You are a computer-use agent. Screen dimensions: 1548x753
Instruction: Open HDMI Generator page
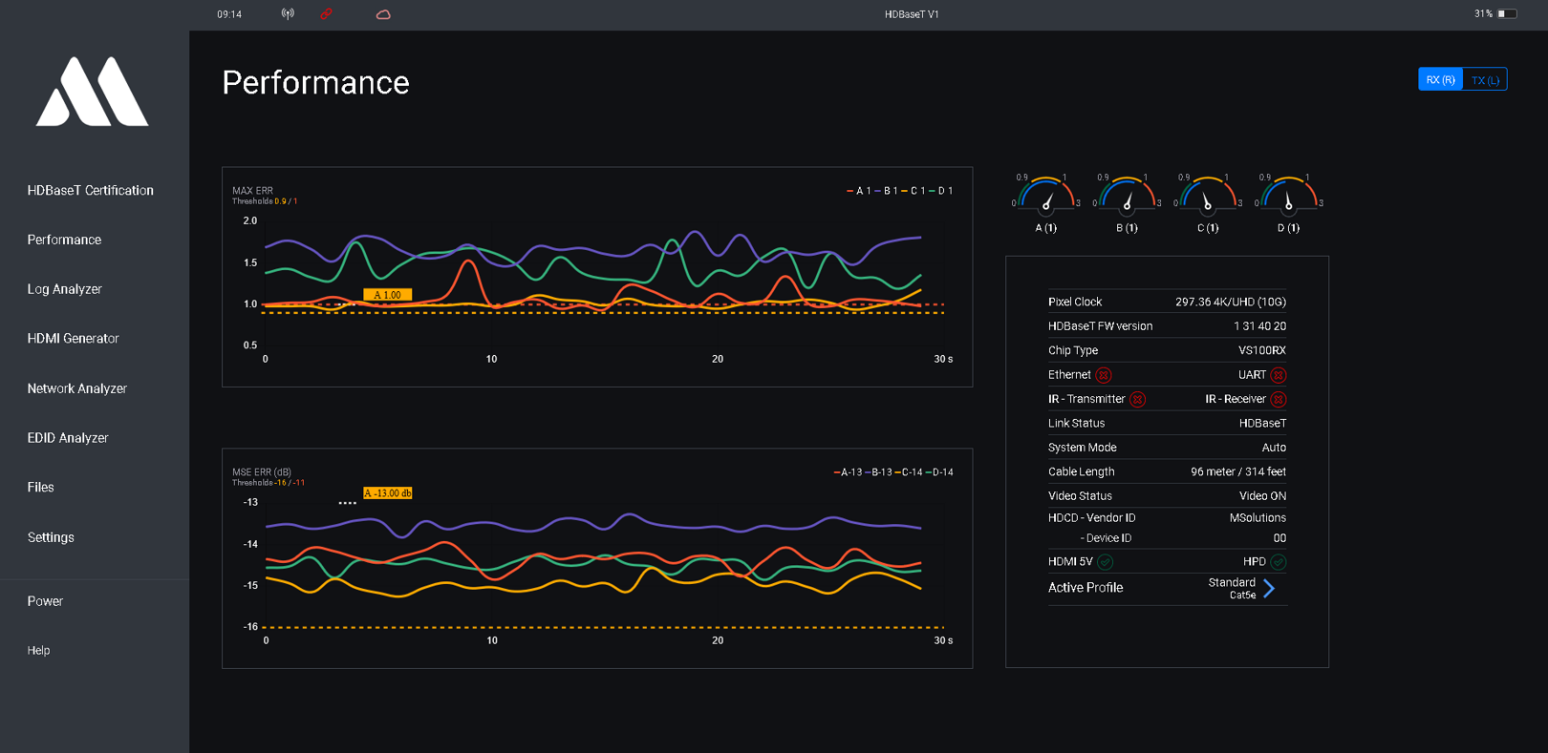(x=74, y=339)
